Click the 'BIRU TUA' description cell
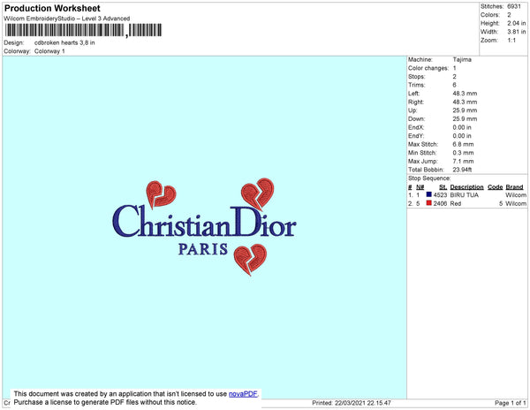The width and height of the screenshot is (530, 410). (465, 195)
